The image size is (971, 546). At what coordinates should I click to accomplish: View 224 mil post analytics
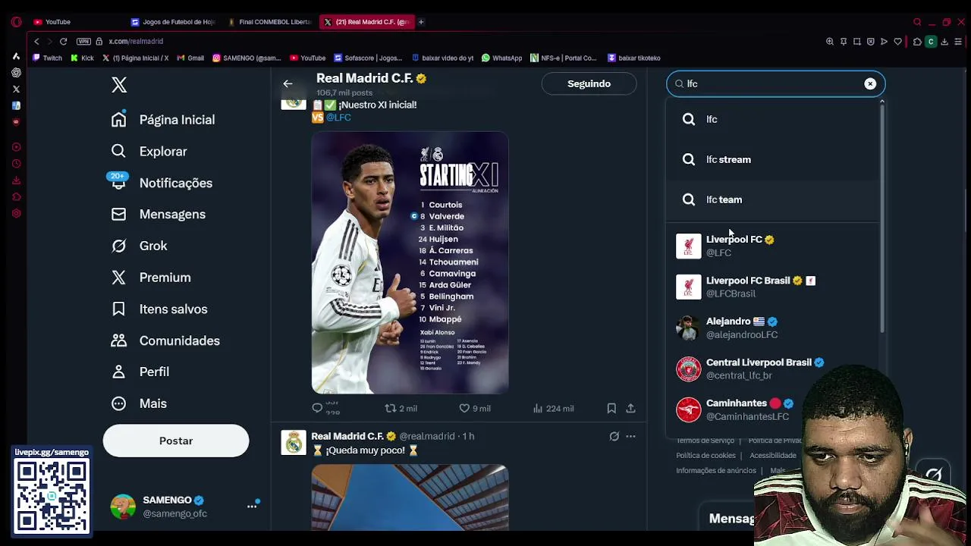click(x=553, y=408)
